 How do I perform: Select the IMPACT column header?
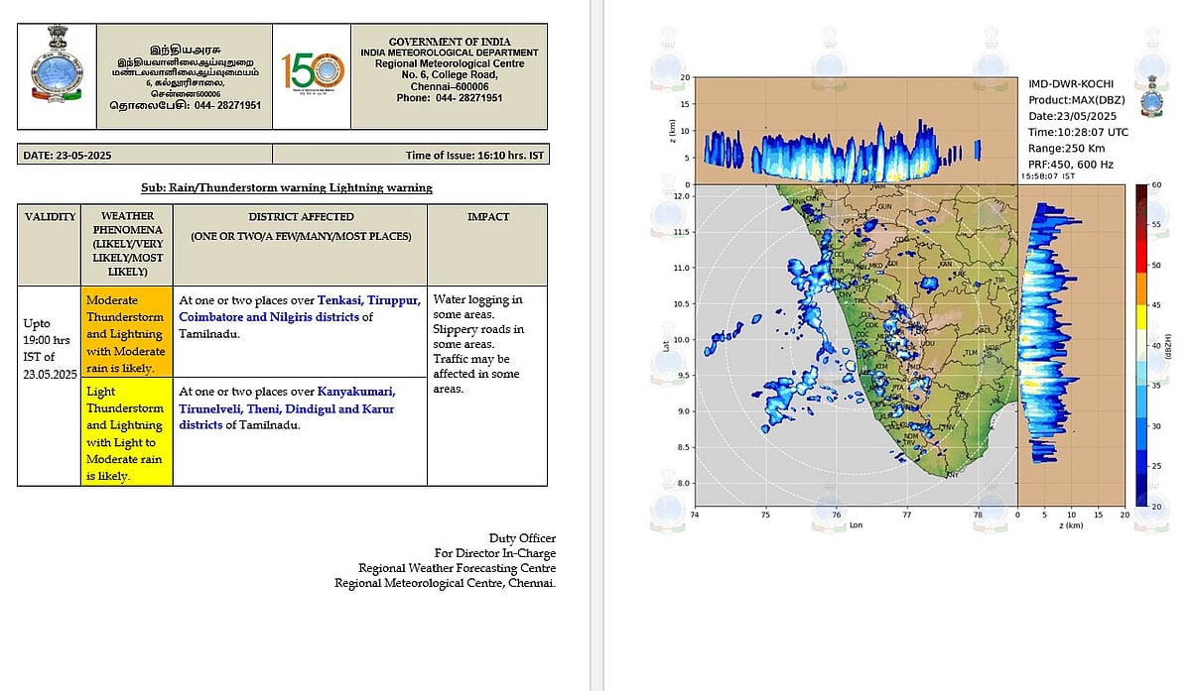click(x=486, y=216)
